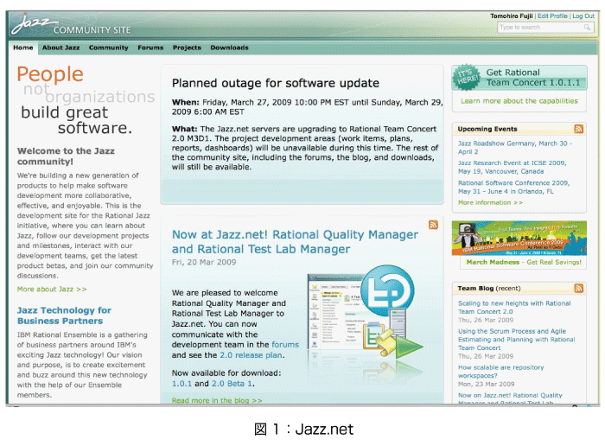Click "More information >>" under Upcoming Events
The height and width of the screenshot is (446, 605).
coord(490,202)
